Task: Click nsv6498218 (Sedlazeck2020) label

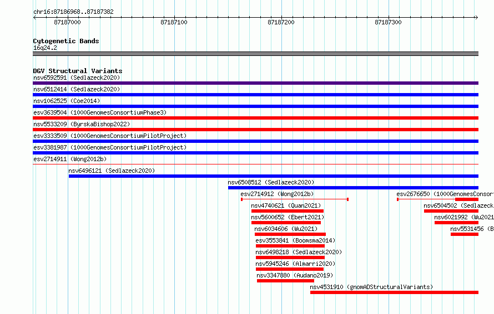Action: click(299, 252)
